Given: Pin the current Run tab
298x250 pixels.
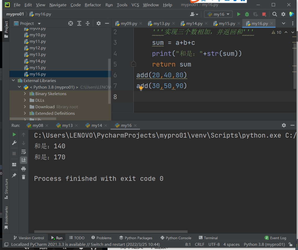Looking at the screenshot, I should pyautogui.click(x=14, y=175).
